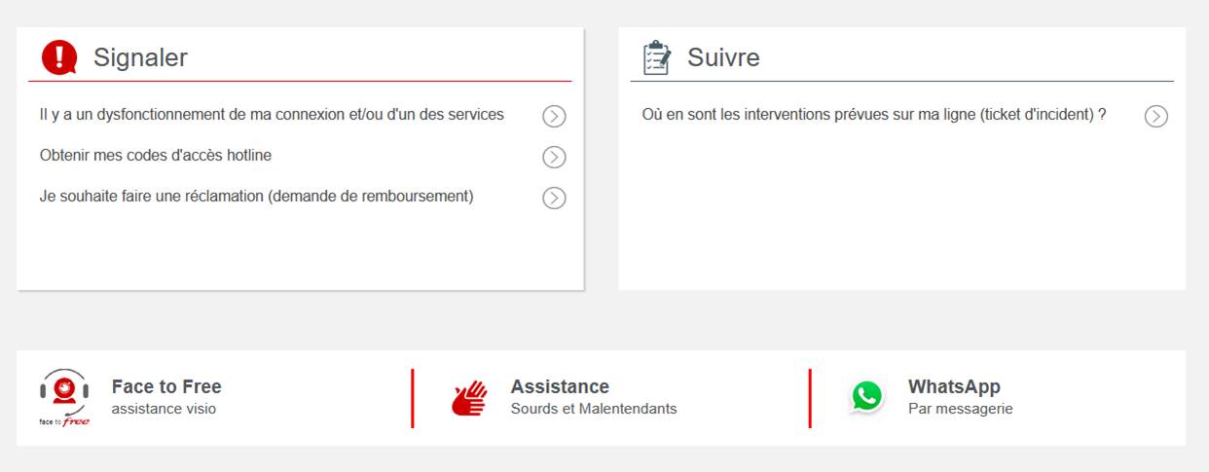1209x472 pixels.
Task: Click arrow beside réclamation request item
Action: point(554,199)
